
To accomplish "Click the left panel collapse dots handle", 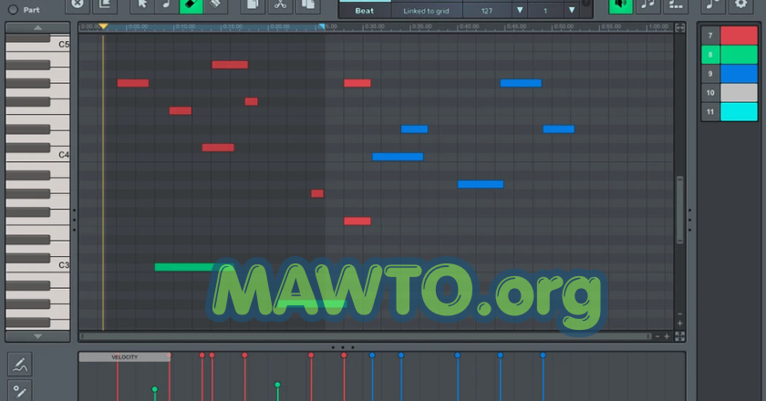I will 74,220.
